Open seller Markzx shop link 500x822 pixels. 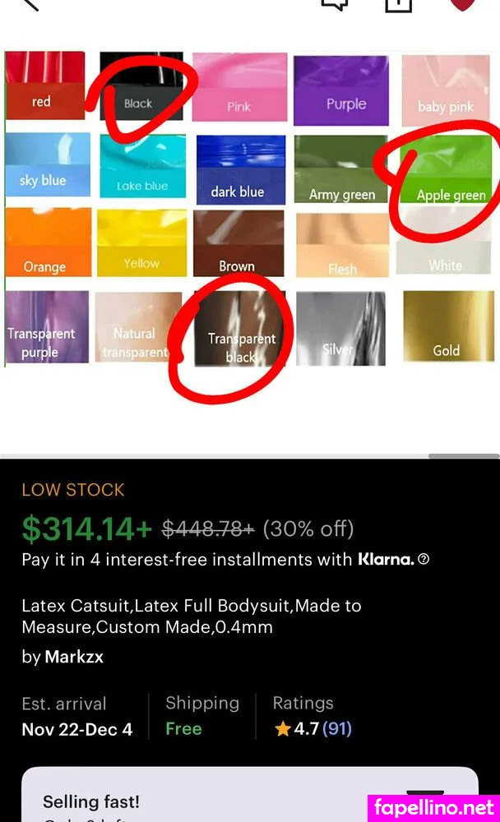click(x=74, y=657)
